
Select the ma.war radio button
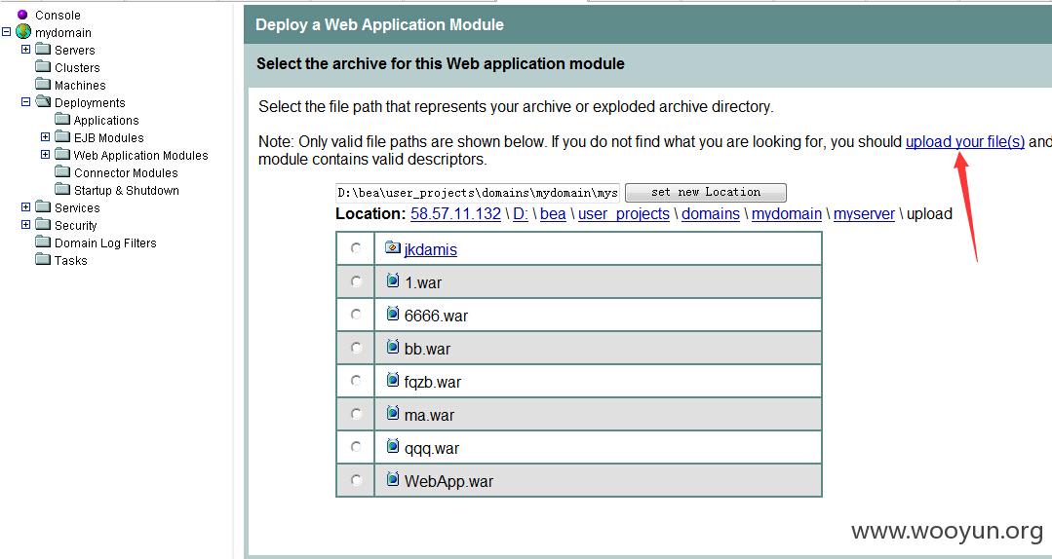(x=356, y=414)
